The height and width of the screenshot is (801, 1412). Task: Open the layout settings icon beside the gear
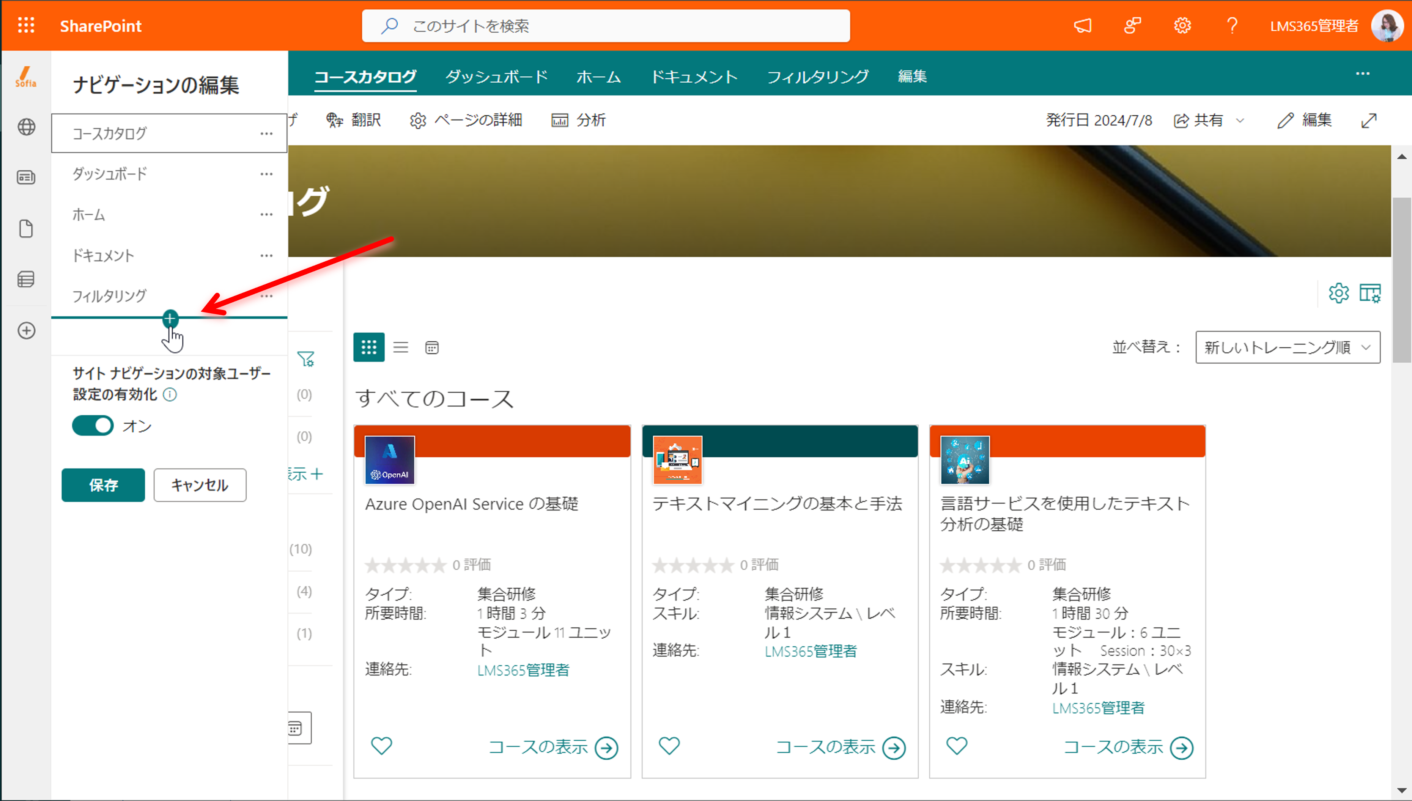click(x=1369, y=293)
